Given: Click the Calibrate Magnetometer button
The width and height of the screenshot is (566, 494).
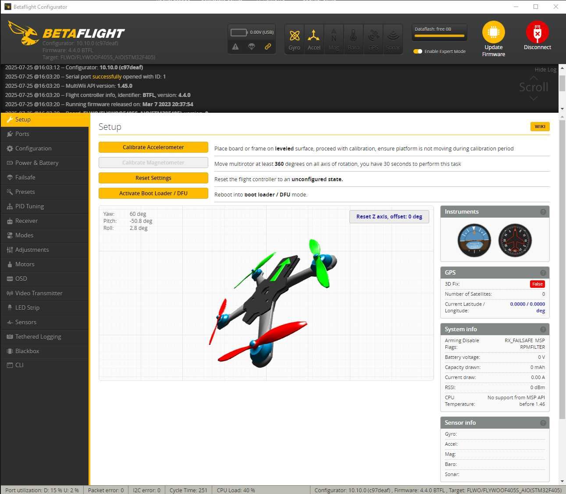Looking at the screenshot, I should click(x=153, y=163).
